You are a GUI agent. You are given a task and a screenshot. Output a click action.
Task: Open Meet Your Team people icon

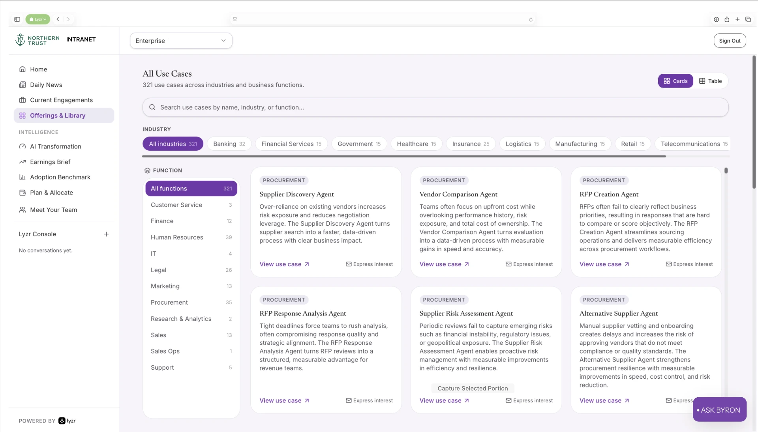pyautogui.click(x=23, y=210)
